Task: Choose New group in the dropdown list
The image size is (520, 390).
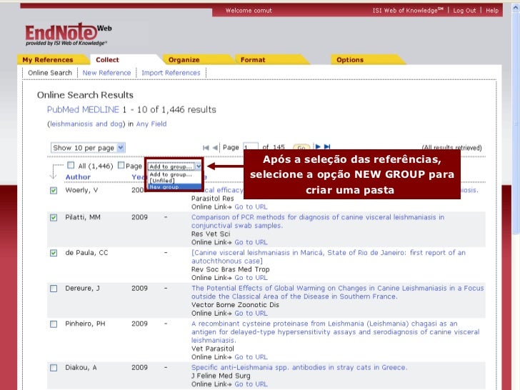Action: pos(174,187)
